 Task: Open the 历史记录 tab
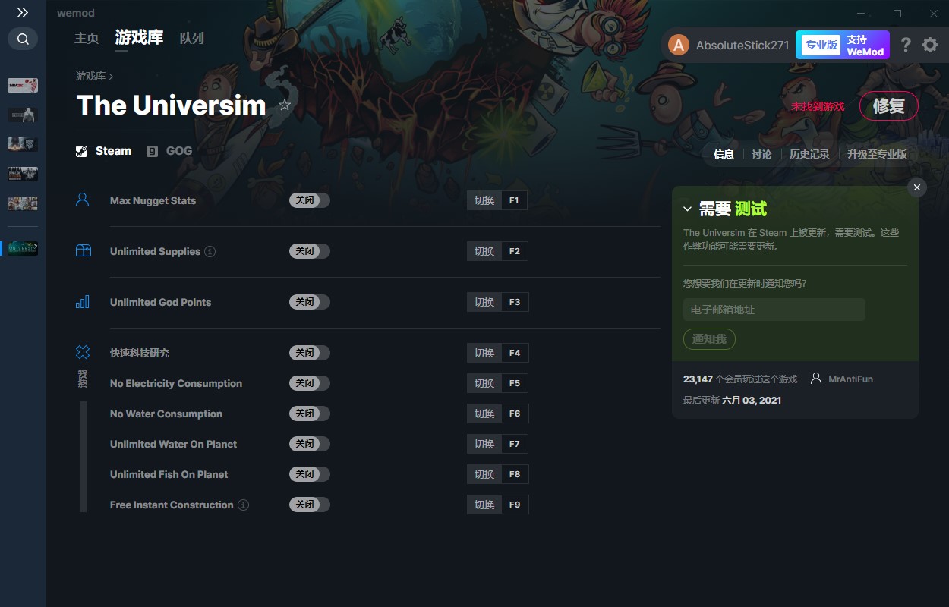click(809, 154)
